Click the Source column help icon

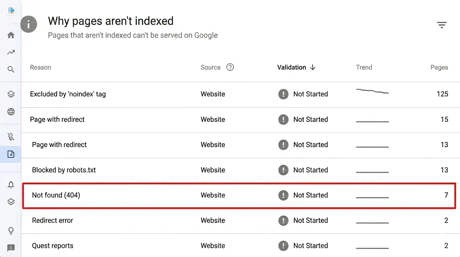tap(230, 67)
